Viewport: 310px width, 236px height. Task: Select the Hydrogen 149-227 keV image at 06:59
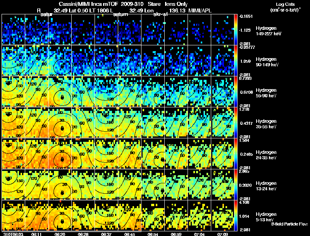(x=176, y=29)
